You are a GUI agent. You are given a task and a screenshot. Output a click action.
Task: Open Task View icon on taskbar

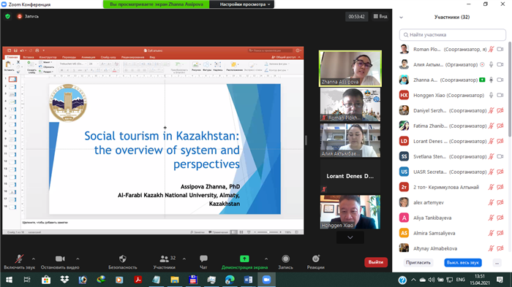click(27, 280)
